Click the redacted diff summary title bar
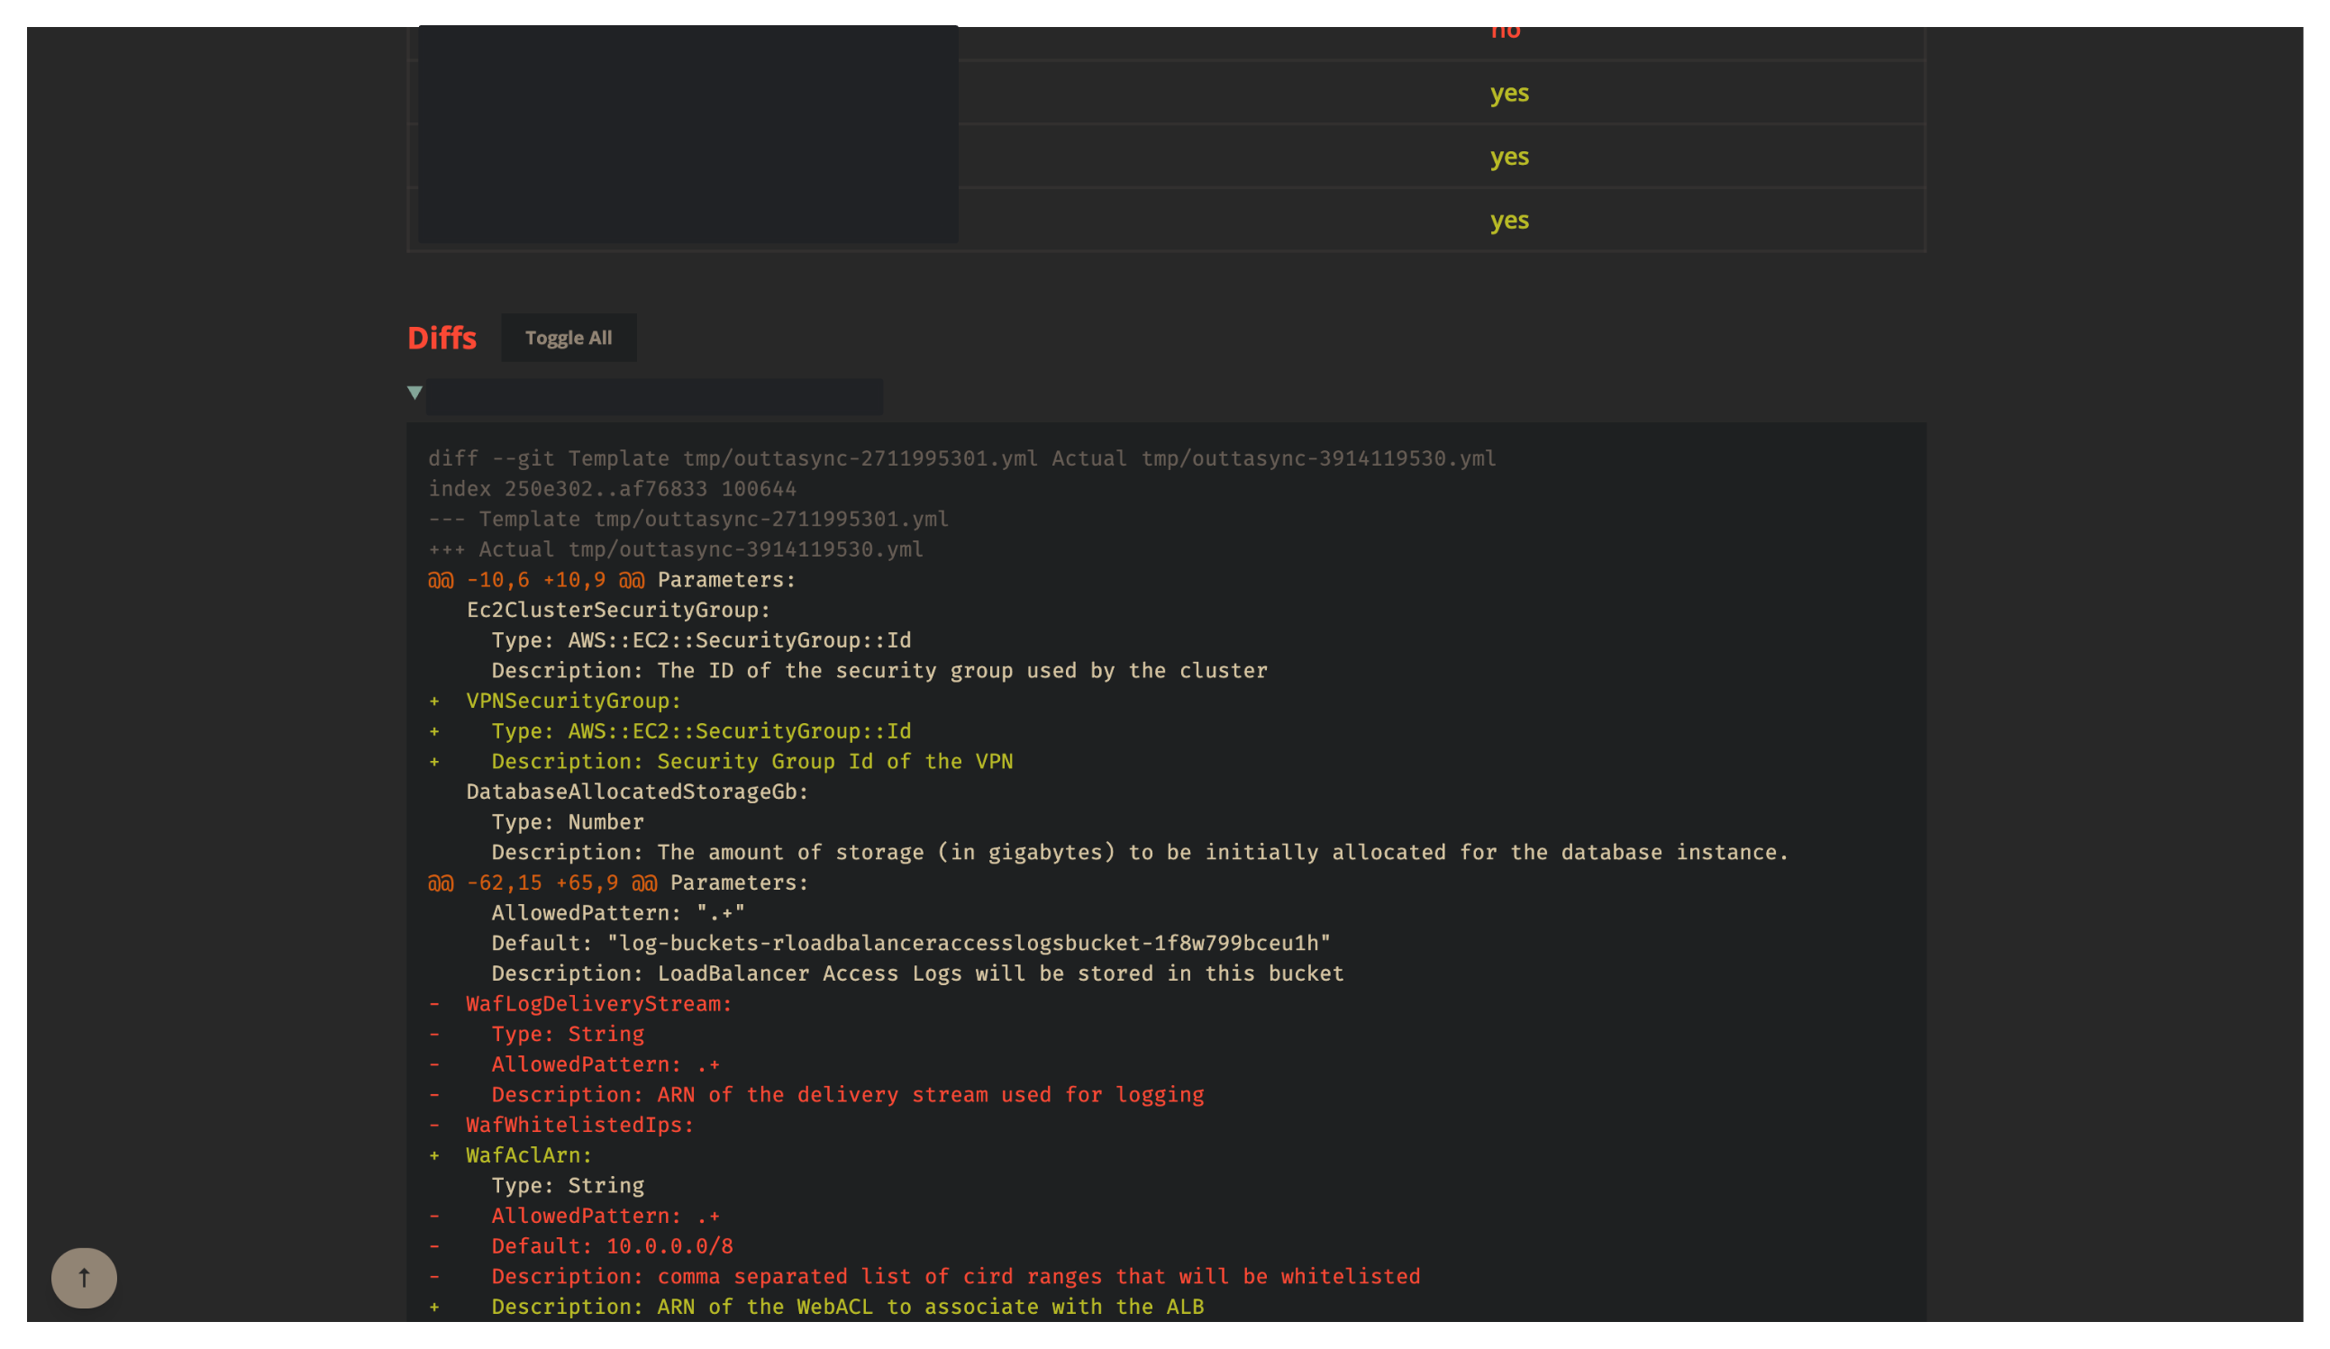Screen dimensions: 2330x1349 [654, 396]
